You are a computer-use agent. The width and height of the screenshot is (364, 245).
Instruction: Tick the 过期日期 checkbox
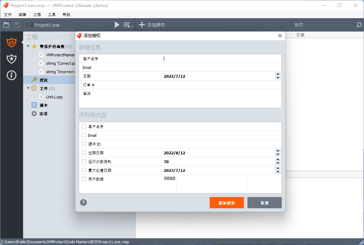[84, 153]
